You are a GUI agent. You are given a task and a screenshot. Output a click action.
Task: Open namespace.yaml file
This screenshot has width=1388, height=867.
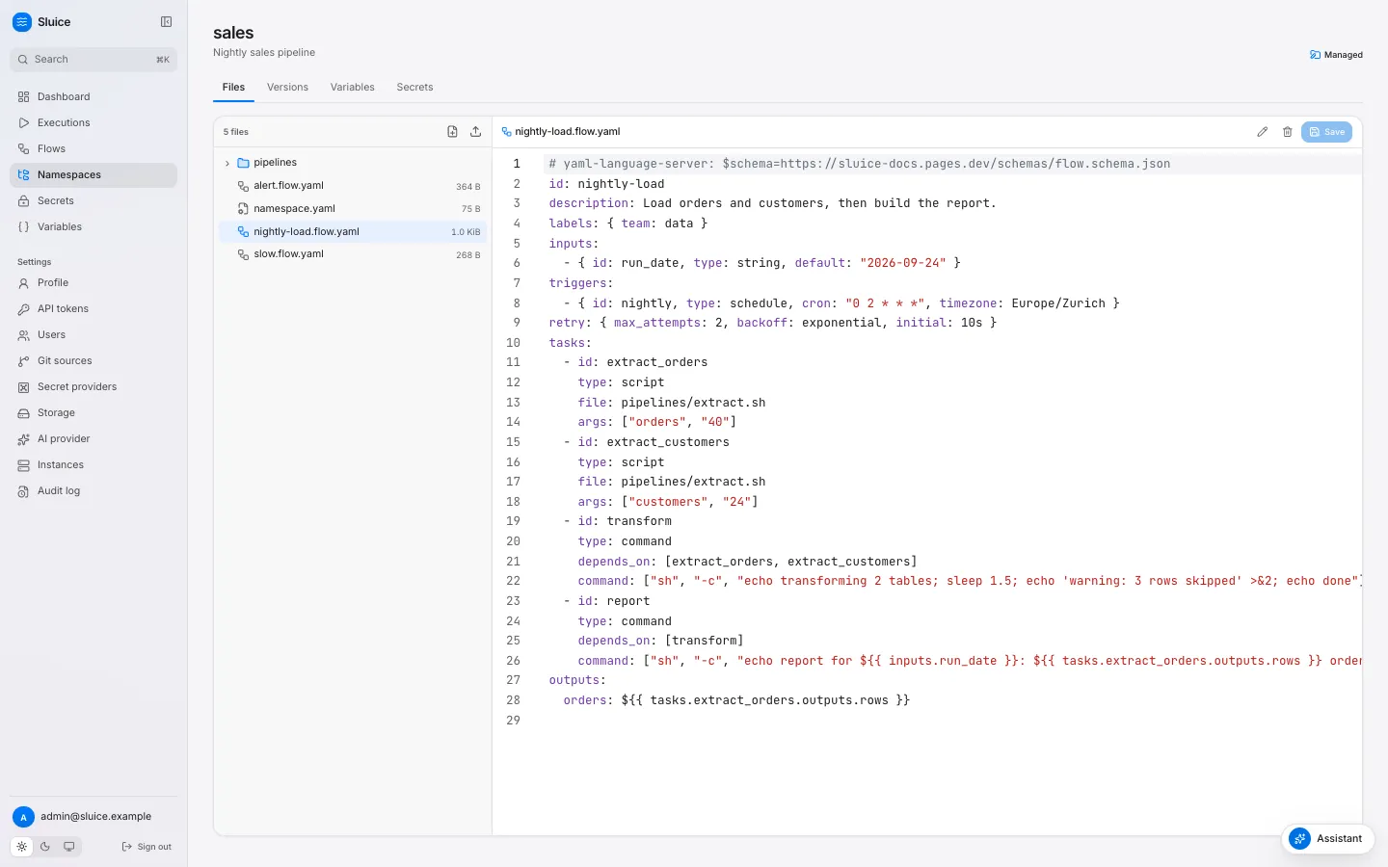tap(353, 208)
